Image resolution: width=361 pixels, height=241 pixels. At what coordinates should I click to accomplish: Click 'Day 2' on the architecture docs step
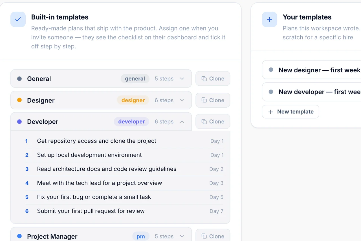pyautogui.click(x=216, y=169)
